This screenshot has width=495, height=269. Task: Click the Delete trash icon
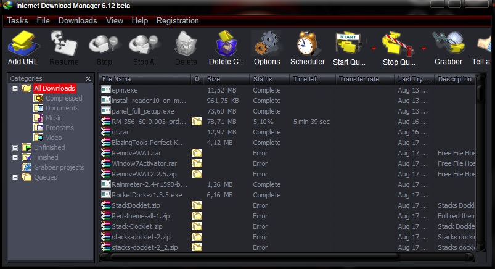[x=186, y=44]
